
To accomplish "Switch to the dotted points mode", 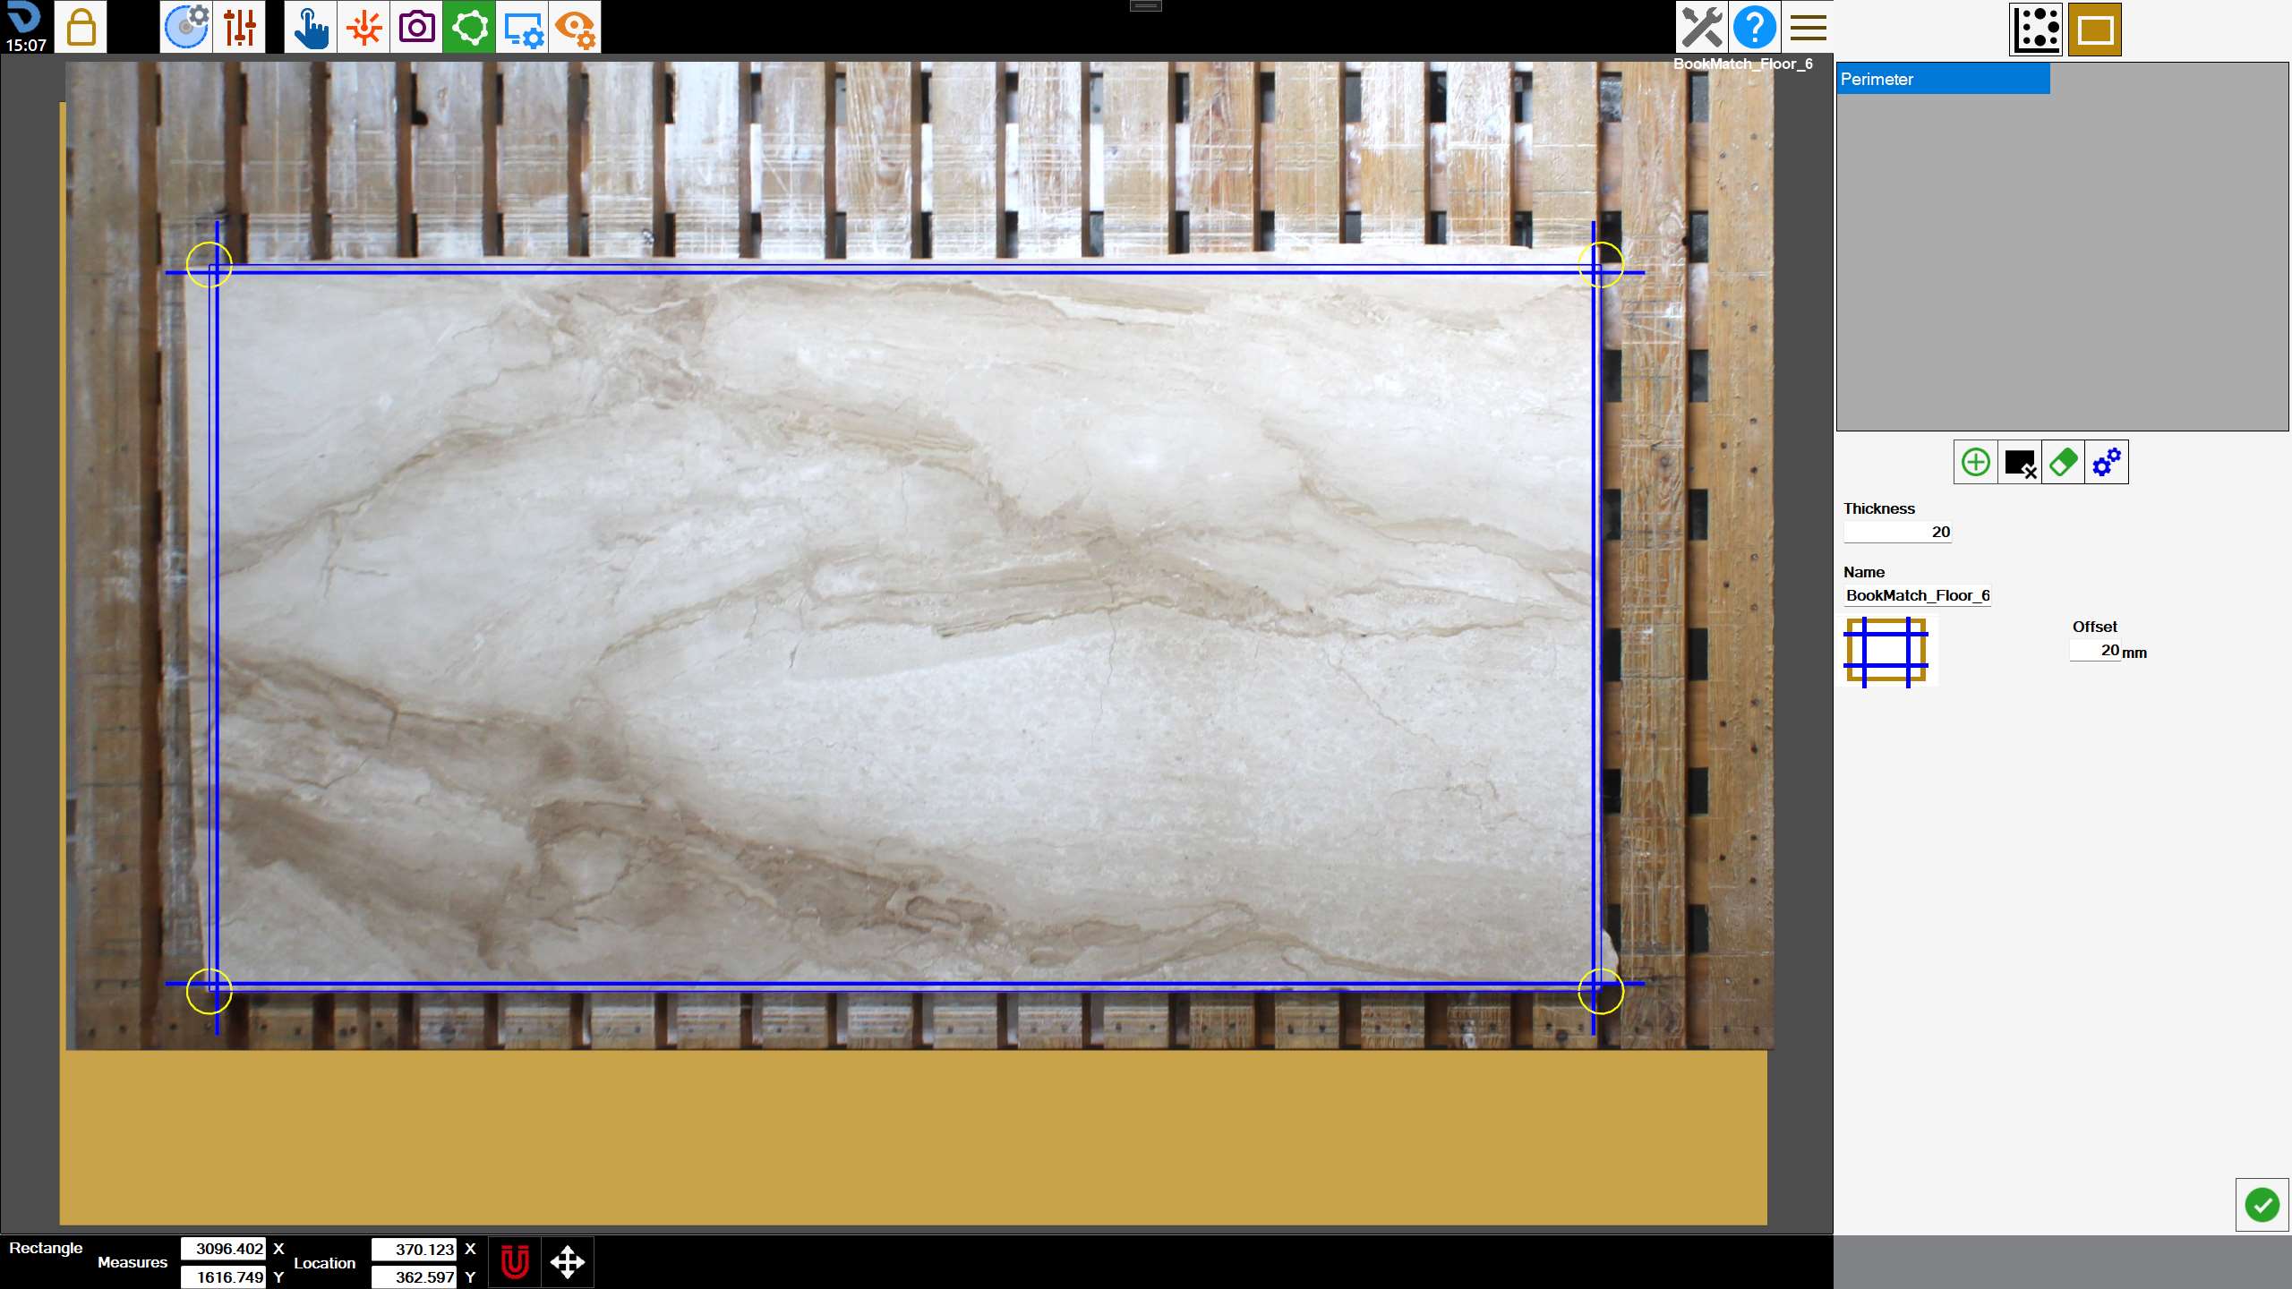I will click(2037, 30).
